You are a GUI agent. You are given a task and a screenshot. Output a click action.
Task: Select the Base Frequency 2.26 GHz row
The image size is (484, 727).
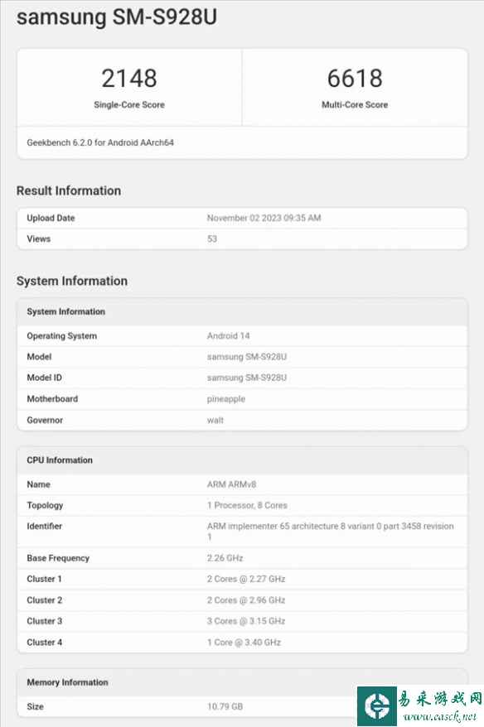pos(240,557)
